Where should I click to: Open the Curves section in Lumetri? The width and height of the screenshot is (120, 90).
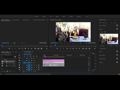(100, 51)
